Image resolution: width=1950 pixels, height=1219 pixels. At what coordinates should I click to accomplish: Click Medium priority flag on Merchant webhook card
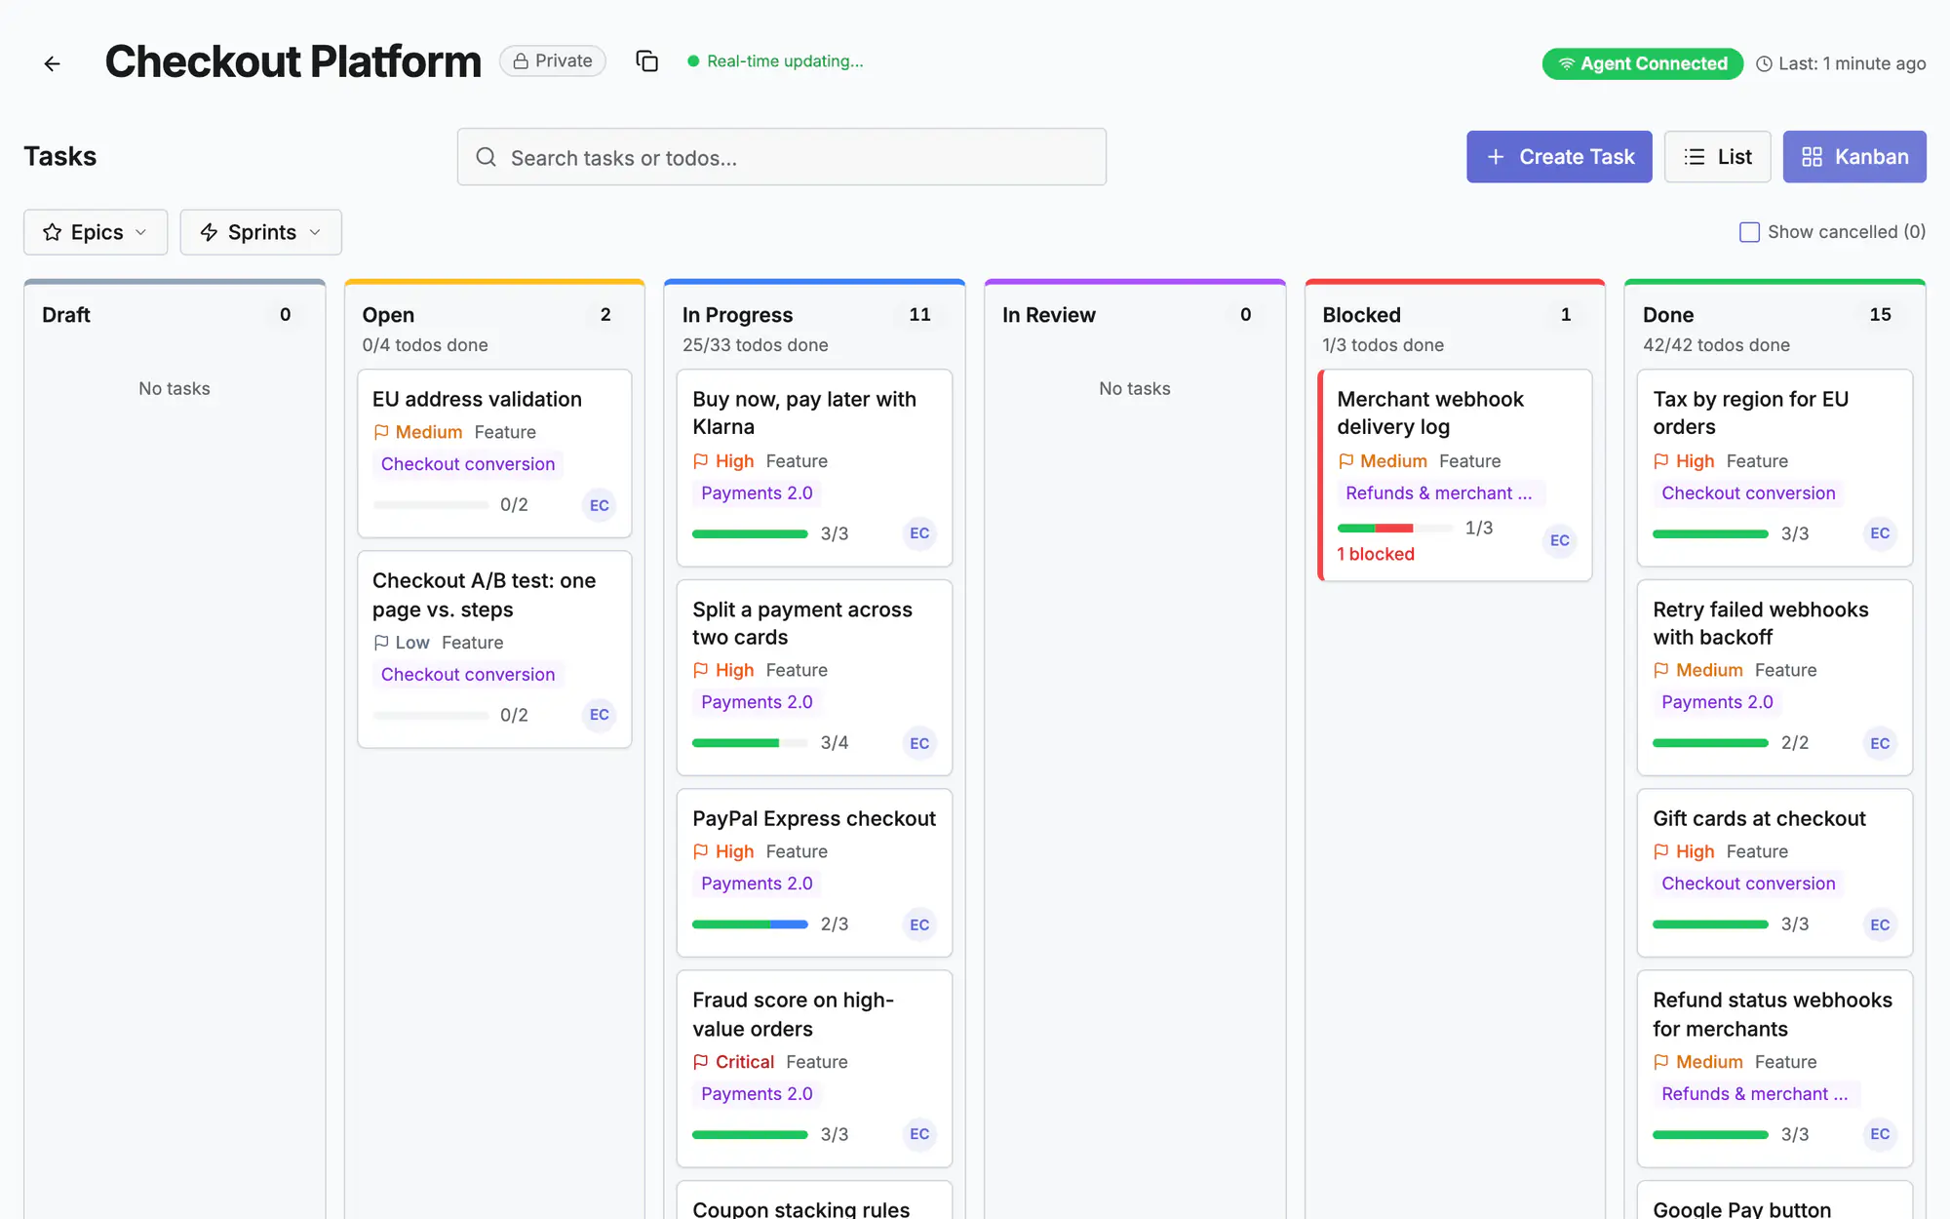point(1383,461)
